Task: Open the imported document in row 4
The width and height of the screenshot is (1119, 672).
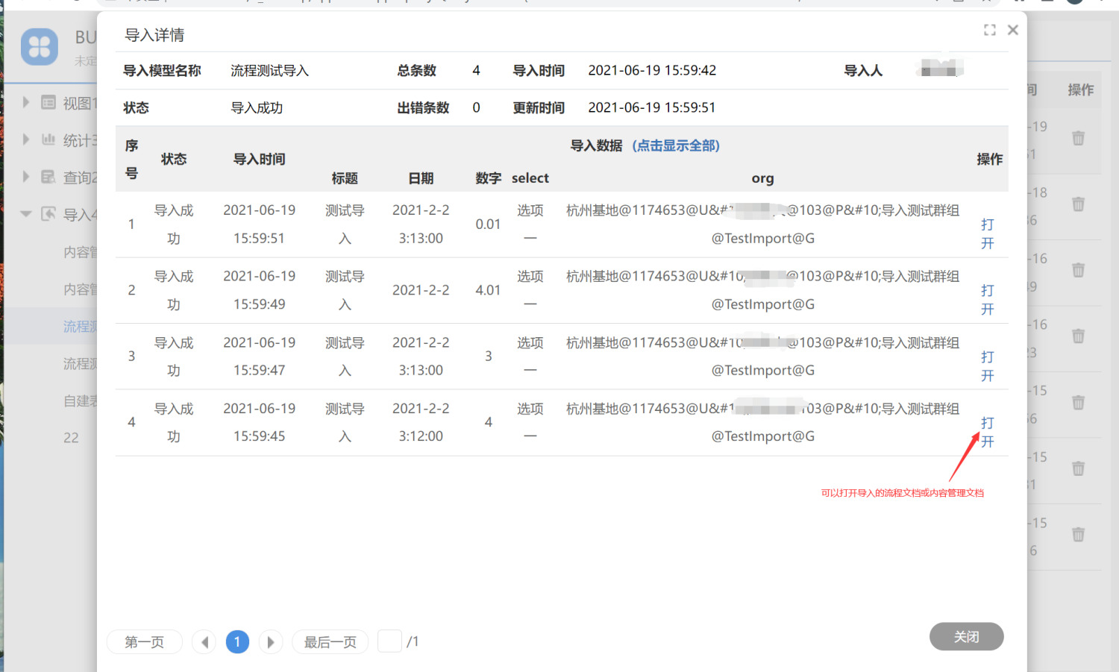Action: pos(987,432)
